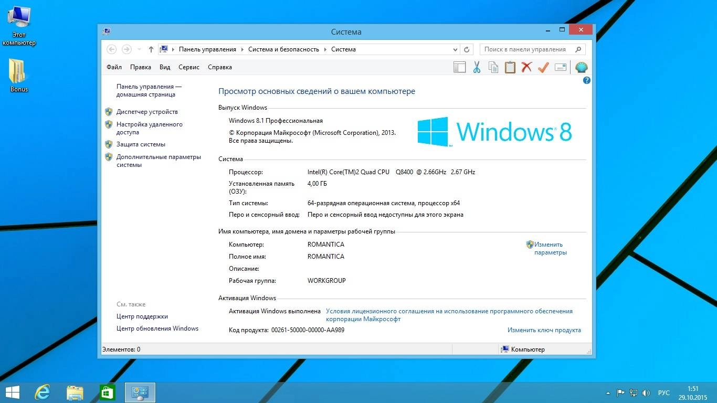The image size is (717, 403).
Task: Open the license agreement terms link
Action: (449, 315)
